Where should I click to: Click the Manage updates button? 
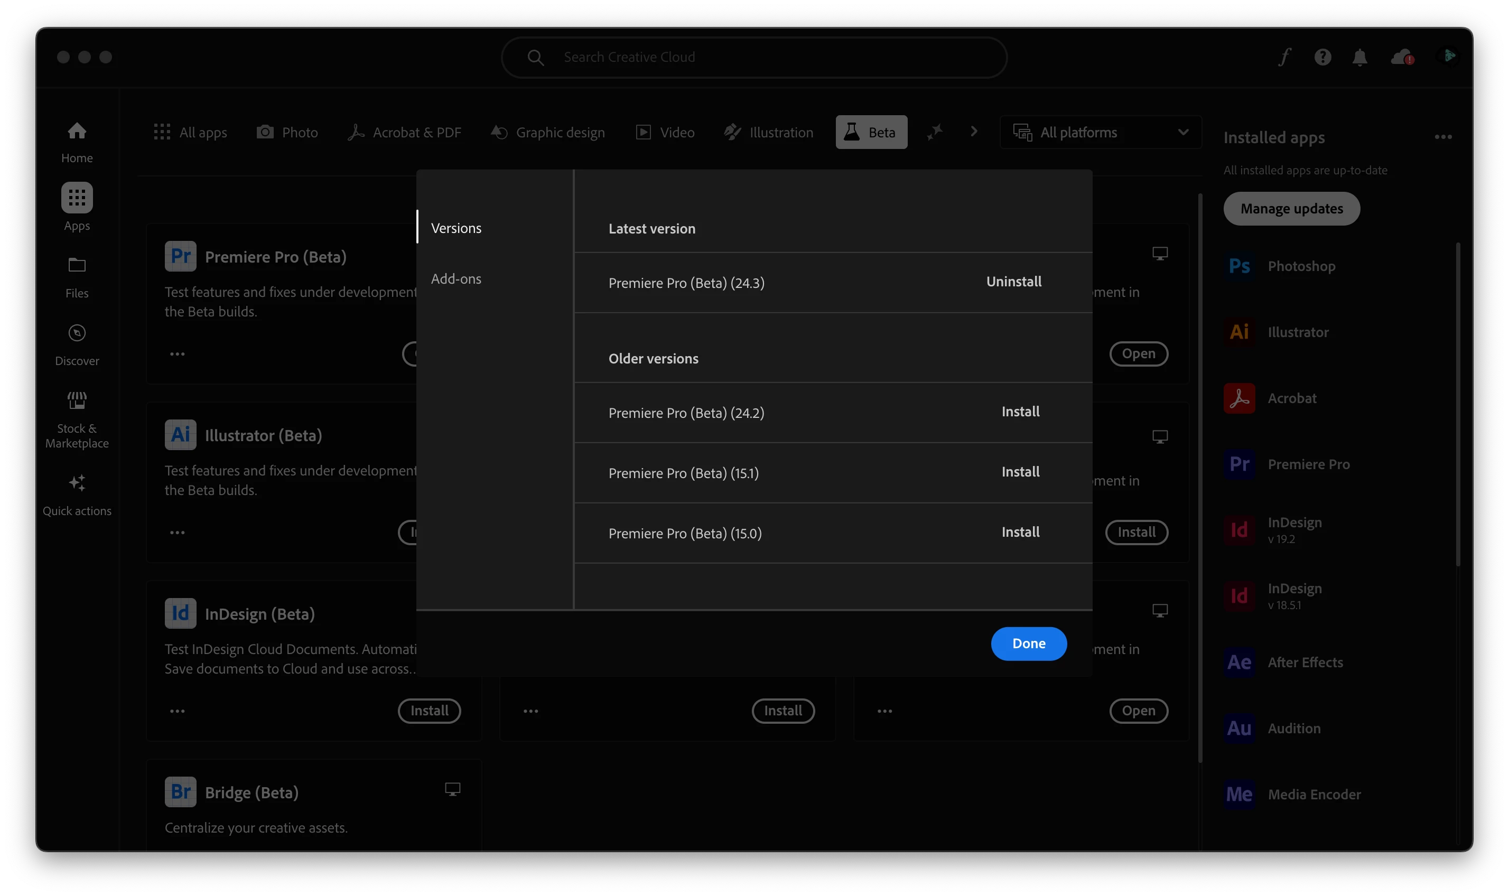[x=1291, y=209]
